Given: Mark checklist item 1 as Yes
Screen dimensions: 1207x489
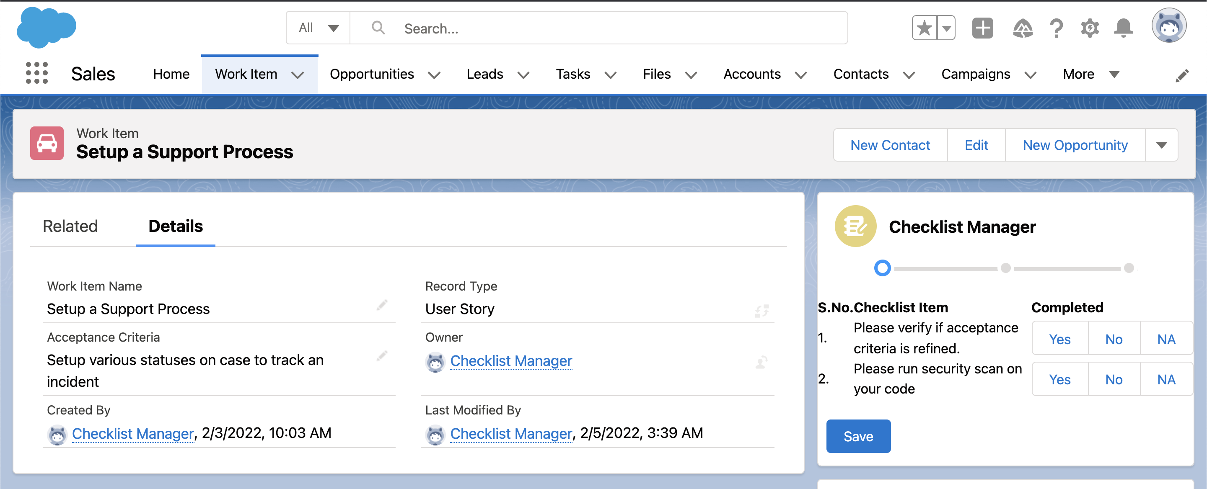Looking at the screenshot, I should (1059, 338).
